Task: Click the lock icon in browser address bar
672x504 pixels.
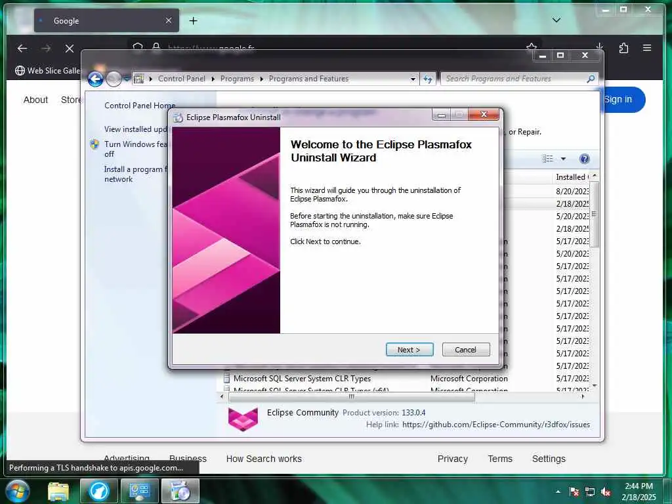Action: pos(156,47)
